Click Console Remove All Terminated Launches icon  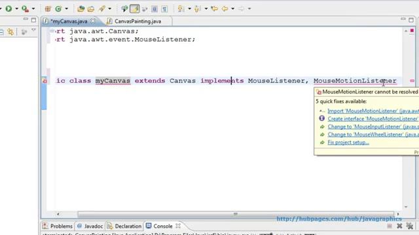click(x=410, y=226)
